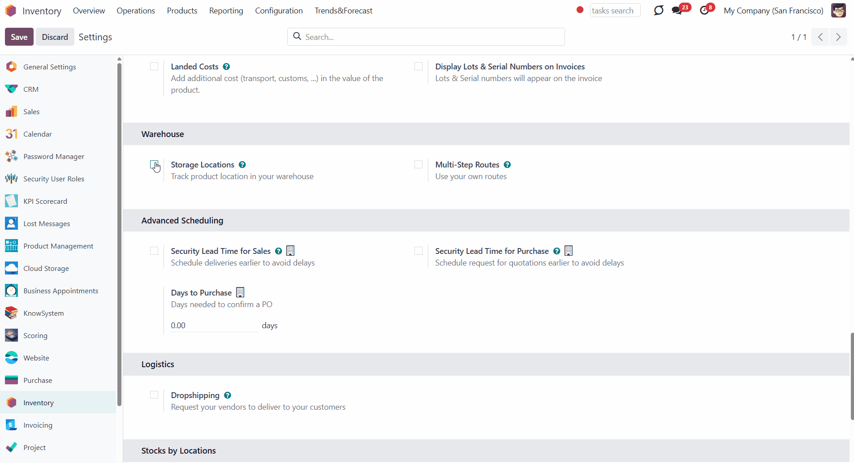This screenshot has width=854, height=463.
Task: Enable the Storage Locations checkbox
Action: point(154,164)
